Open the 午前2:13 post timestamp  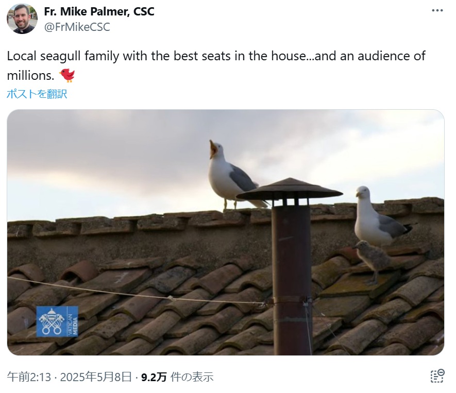(29, 377)
